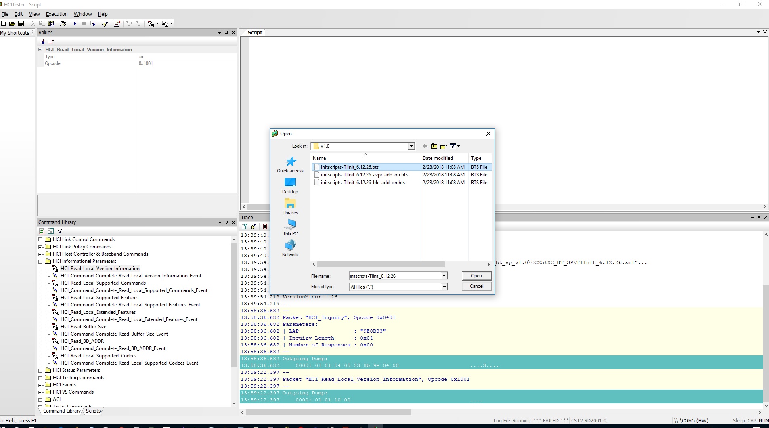Go up one level in Open dialog
The height and width of the screenshot is (428, 769).
click(x=434, y=146)
